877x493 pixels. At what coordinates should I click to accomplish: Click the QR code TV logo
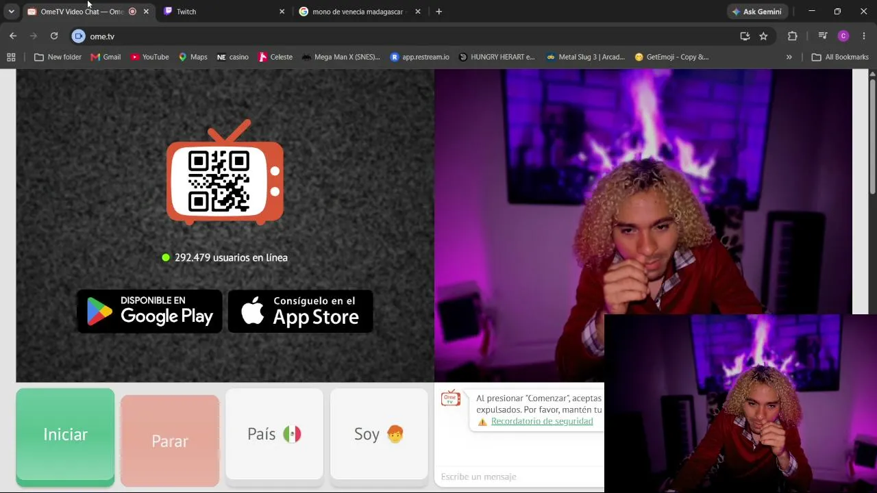225,173
